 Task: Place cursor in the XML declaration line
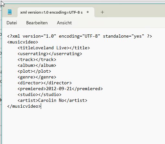80,36
